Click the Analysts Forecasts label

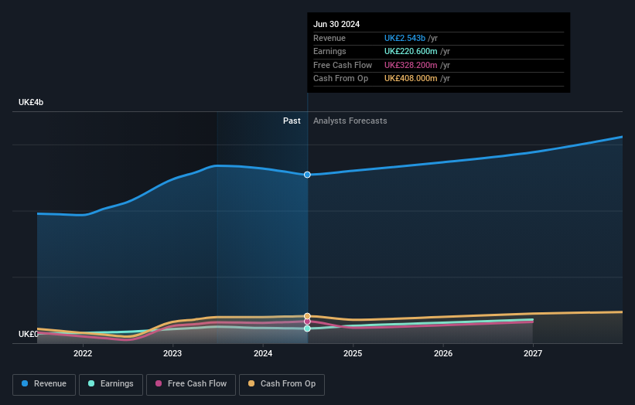[350, 121]
